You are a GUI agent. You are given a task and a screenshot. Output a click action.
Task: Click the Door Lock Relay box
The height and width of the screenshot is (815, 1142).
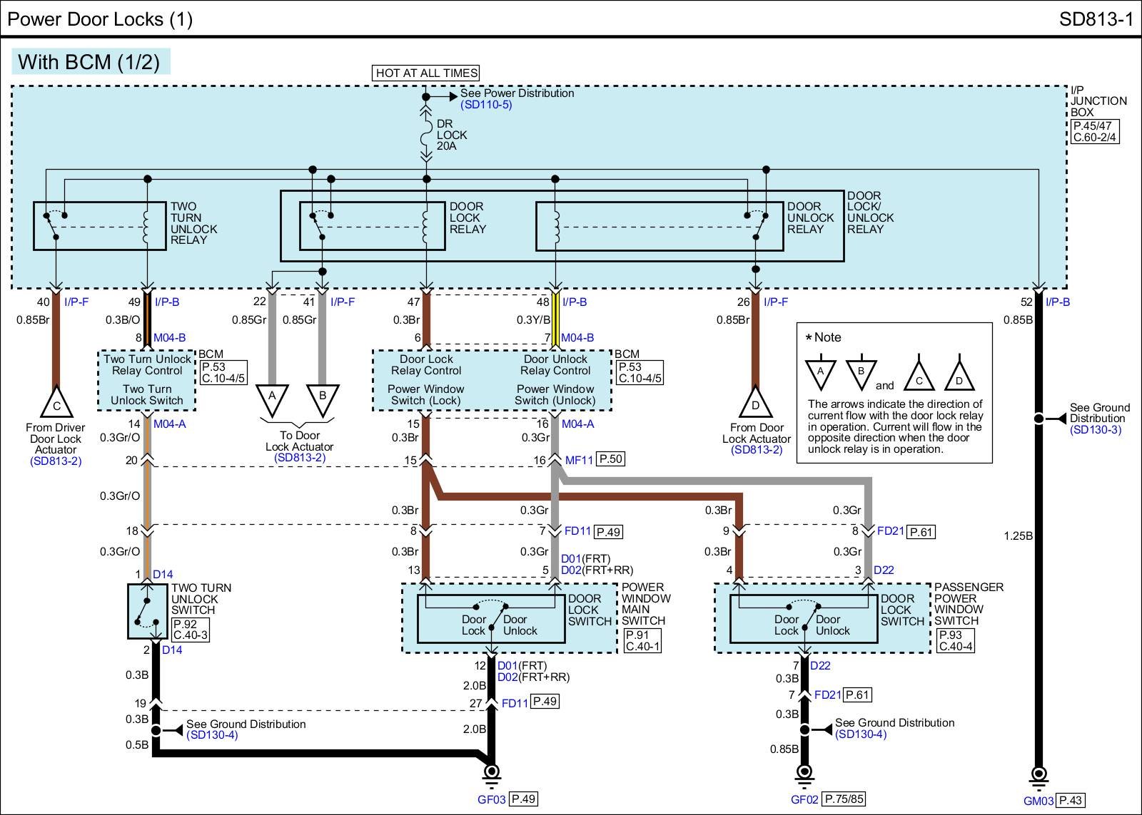372,226
